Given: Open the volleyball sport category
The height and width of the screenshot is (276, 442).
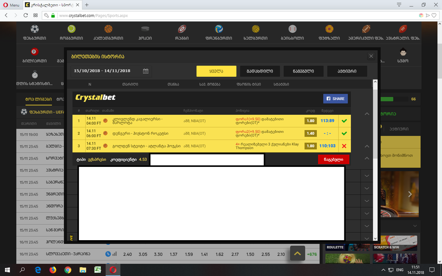Looking at the screenshot, I should point(219,29).
